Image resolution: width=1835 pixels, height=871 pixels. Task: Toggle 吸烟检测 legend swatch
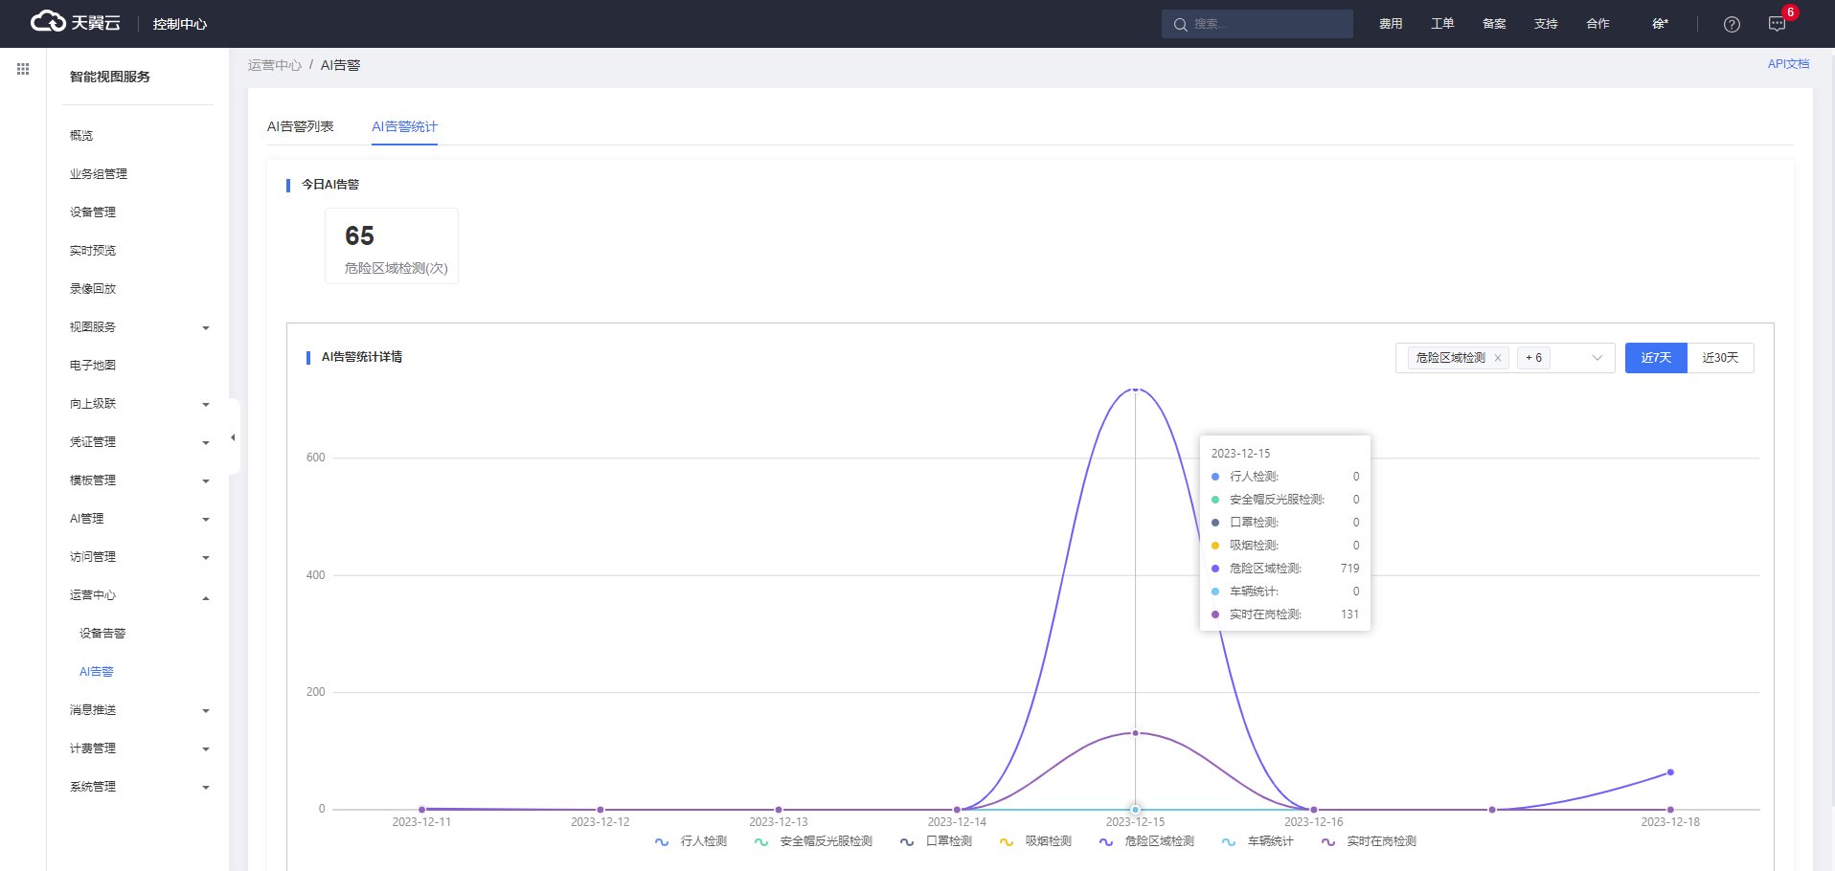click(1006, 841)
